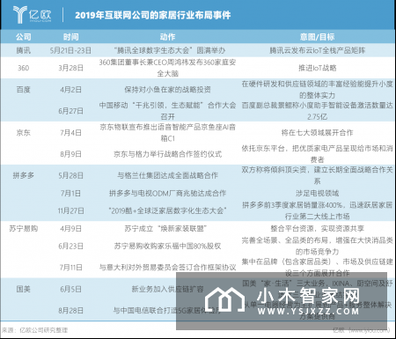Image resolution: width=396 pixels, height=339 pixels.
Task: Click 苏宁易购收购家乐福中国80%股权 cell
Action: [x=167, y=246]
